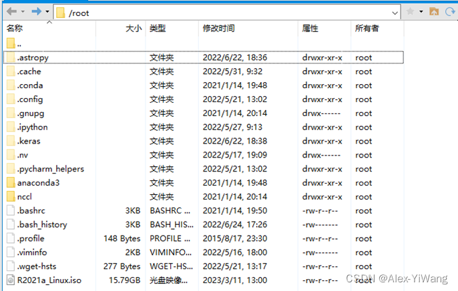Click the .ipython folder name

(32, 127)
